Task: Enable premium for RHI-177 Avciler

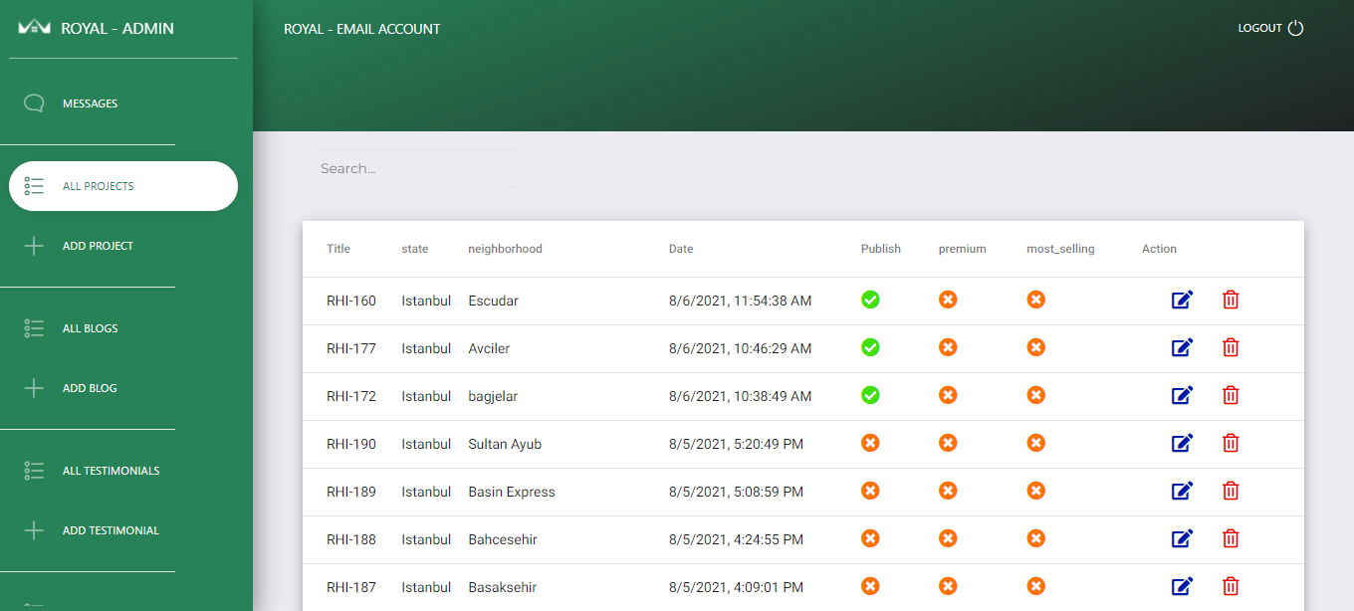Action: click(x=948, y=347)
